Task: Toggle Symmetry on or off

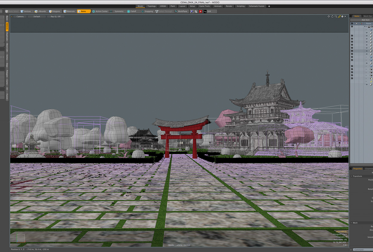Action: click(117, 11)
